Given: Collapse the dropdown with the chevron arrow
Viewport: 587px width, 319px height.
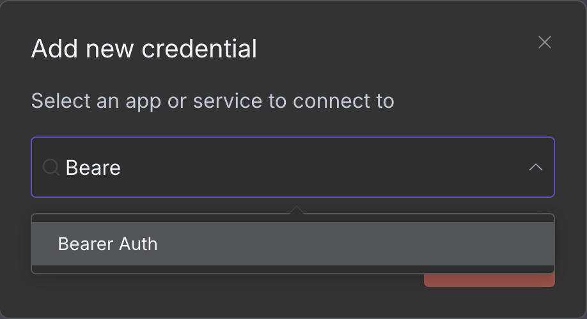Looking at the screenshot, I should (535, 167).
